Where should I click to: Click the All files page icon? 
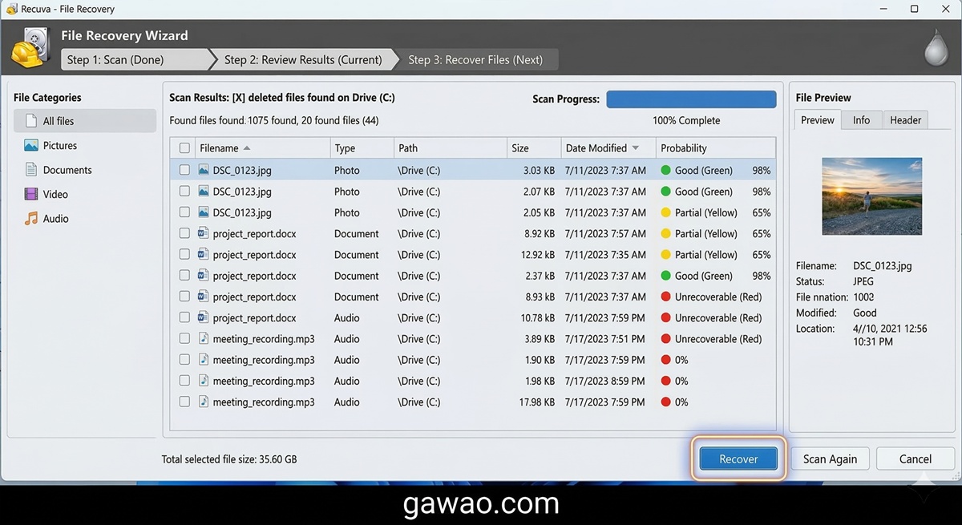[x=31, y=121]
